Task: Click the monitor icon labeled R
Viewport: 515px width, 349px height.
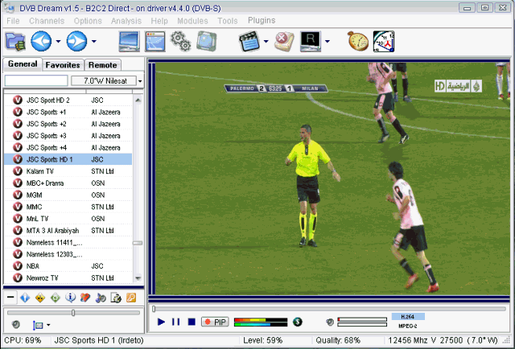Action: point(311,41)
